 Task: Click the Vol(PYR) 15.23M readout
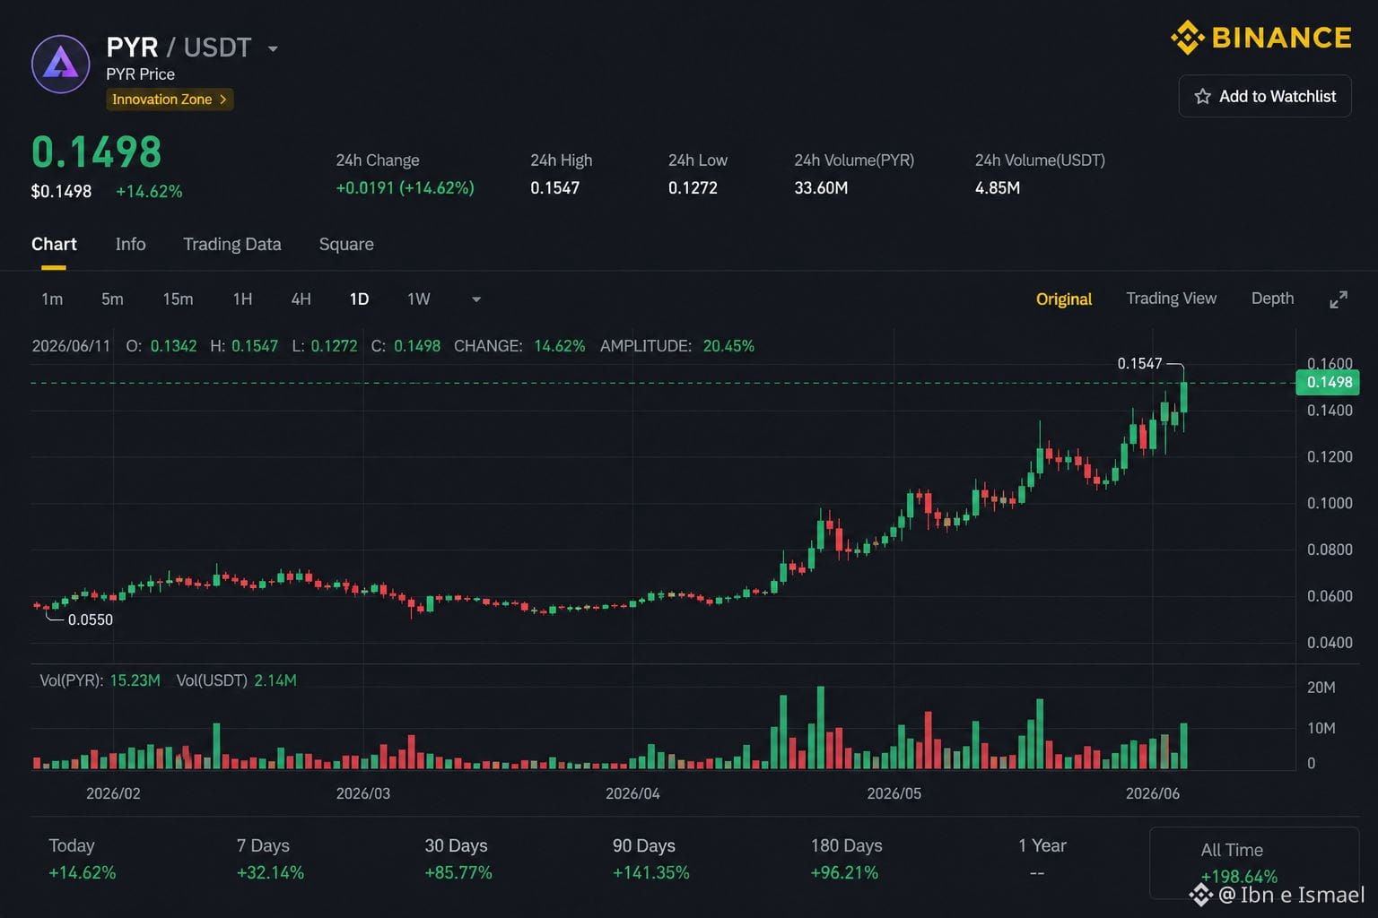click(100, 680)
